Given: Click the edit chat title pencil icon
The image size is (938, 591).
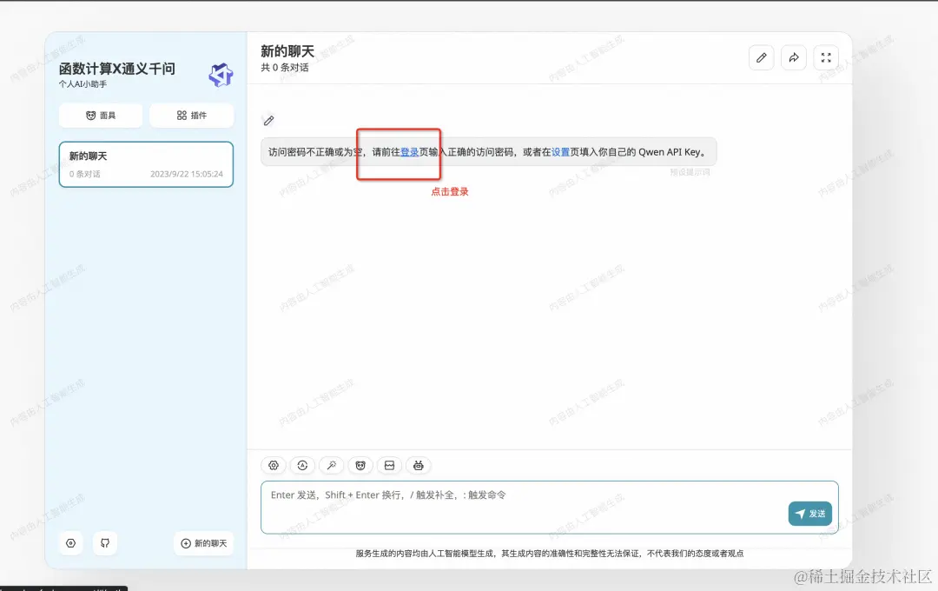Looking at the screenshot, I should 762,57.
